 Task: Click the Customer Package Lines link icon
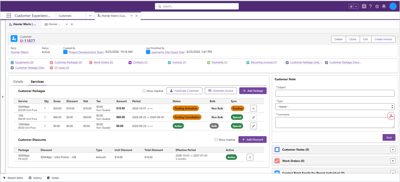click(287, 63)
